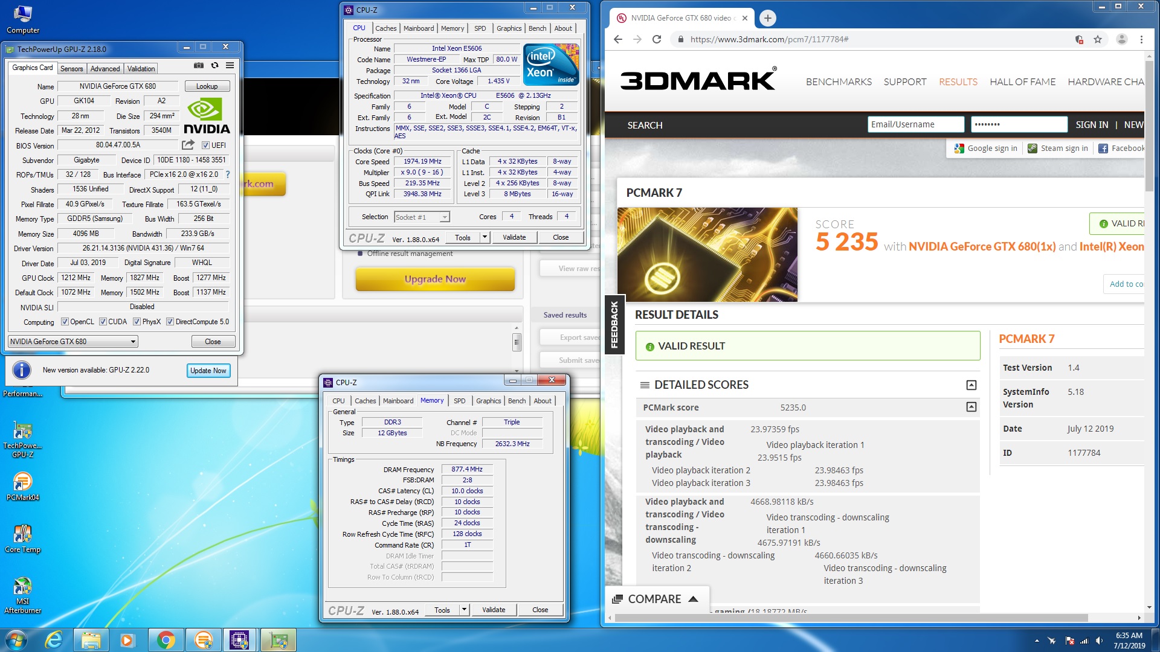1160x652 pixels.
Task: Open the NVIDIA GeForce GTX 680 GPU dropdown
Action: (x=73, y=342)
